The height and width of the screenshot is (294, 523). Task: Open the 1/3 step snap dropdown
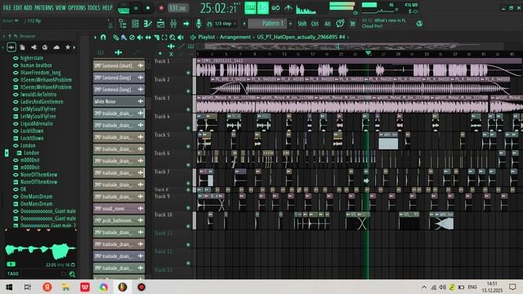226,24
